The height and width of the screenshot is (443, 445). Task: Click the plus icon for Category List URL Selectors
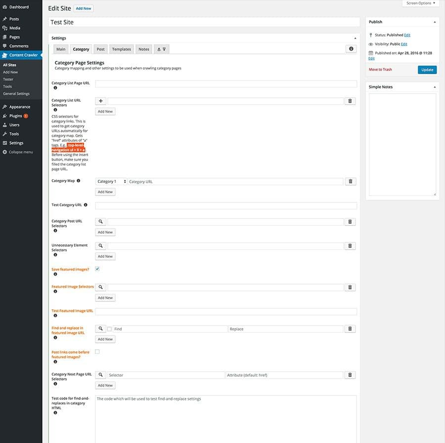click(x=100, y=101)
